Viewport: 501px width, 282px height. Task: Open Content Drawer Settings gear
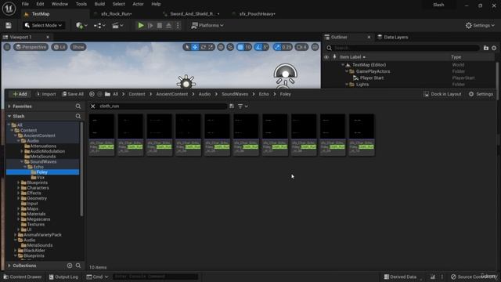point(481,94)
